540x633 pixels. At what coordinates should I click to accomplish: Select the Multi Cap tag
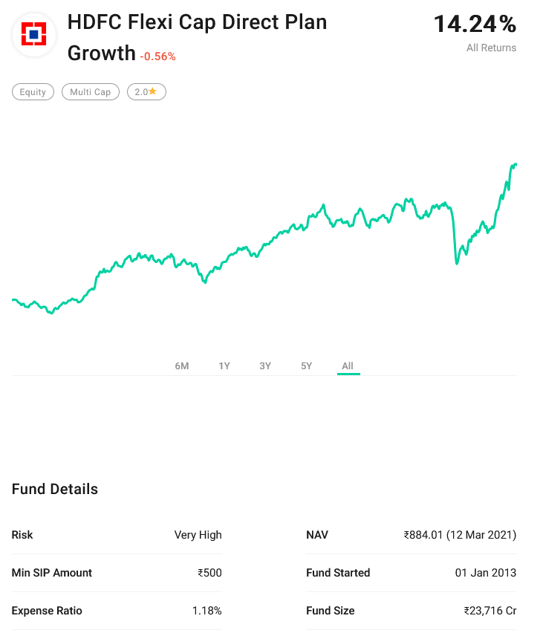coord(90,92)
